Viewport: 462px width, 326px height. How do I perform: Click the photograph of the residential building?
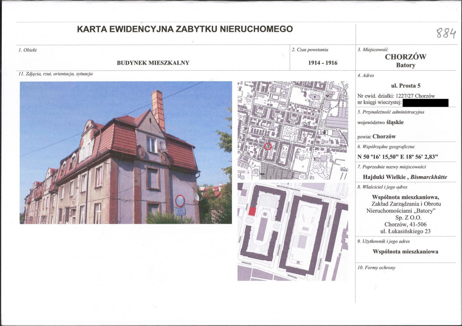click(126, 152)
